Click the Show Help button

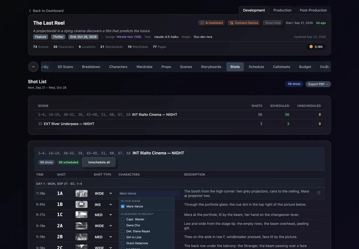point(273,23)
